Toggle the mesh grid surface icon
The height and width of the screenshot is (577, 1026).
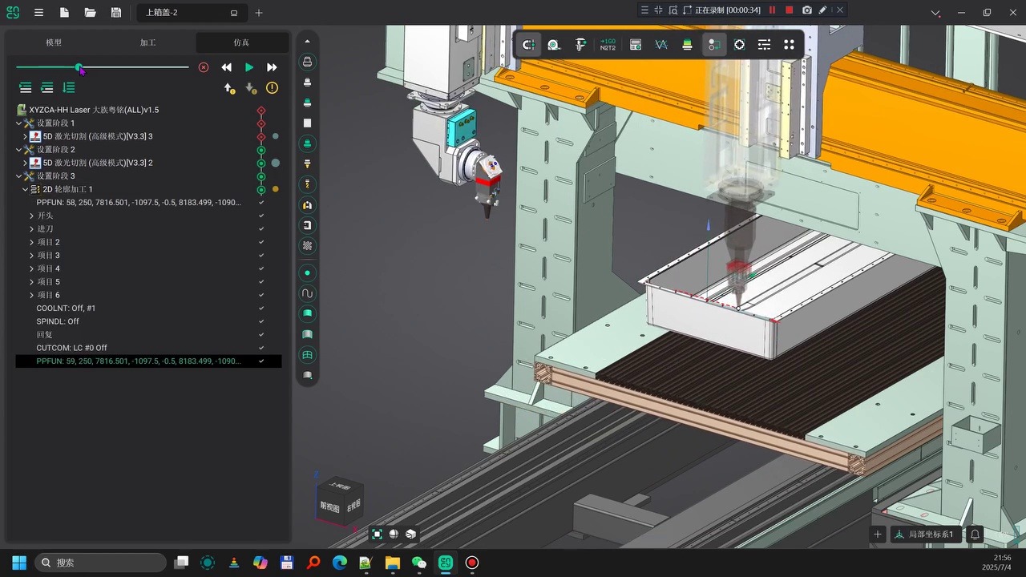tap(307, 355)
